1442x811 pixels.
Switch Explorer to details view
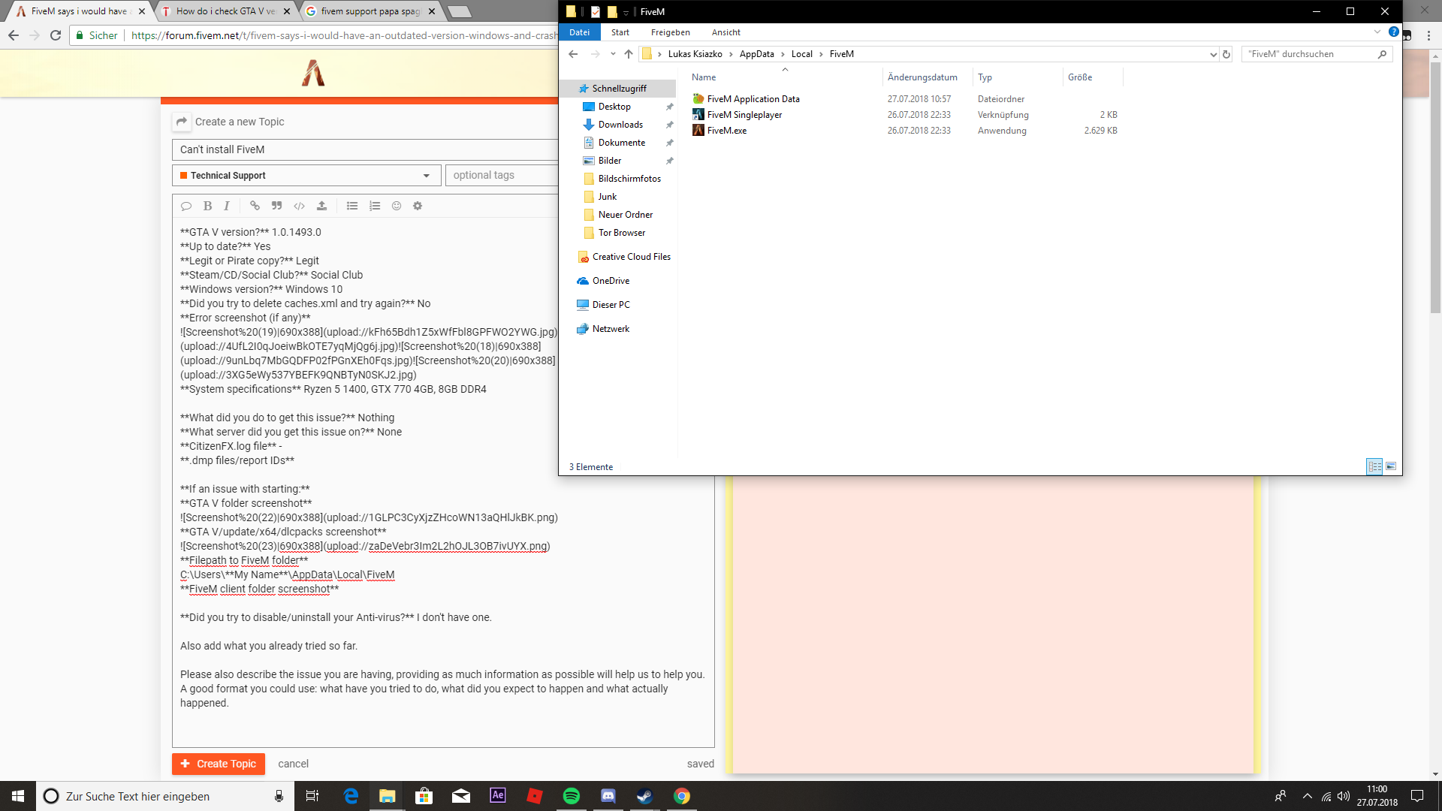coord(1374,466)
